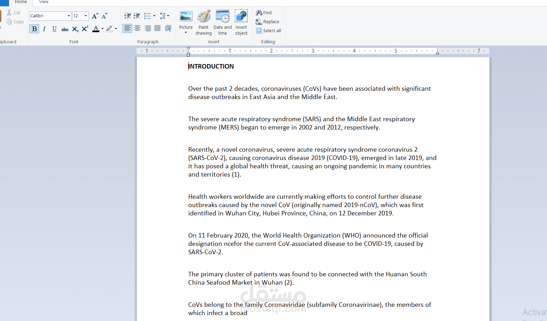
Task: Open the text color dropdown arrow
Action: (102, 29)
